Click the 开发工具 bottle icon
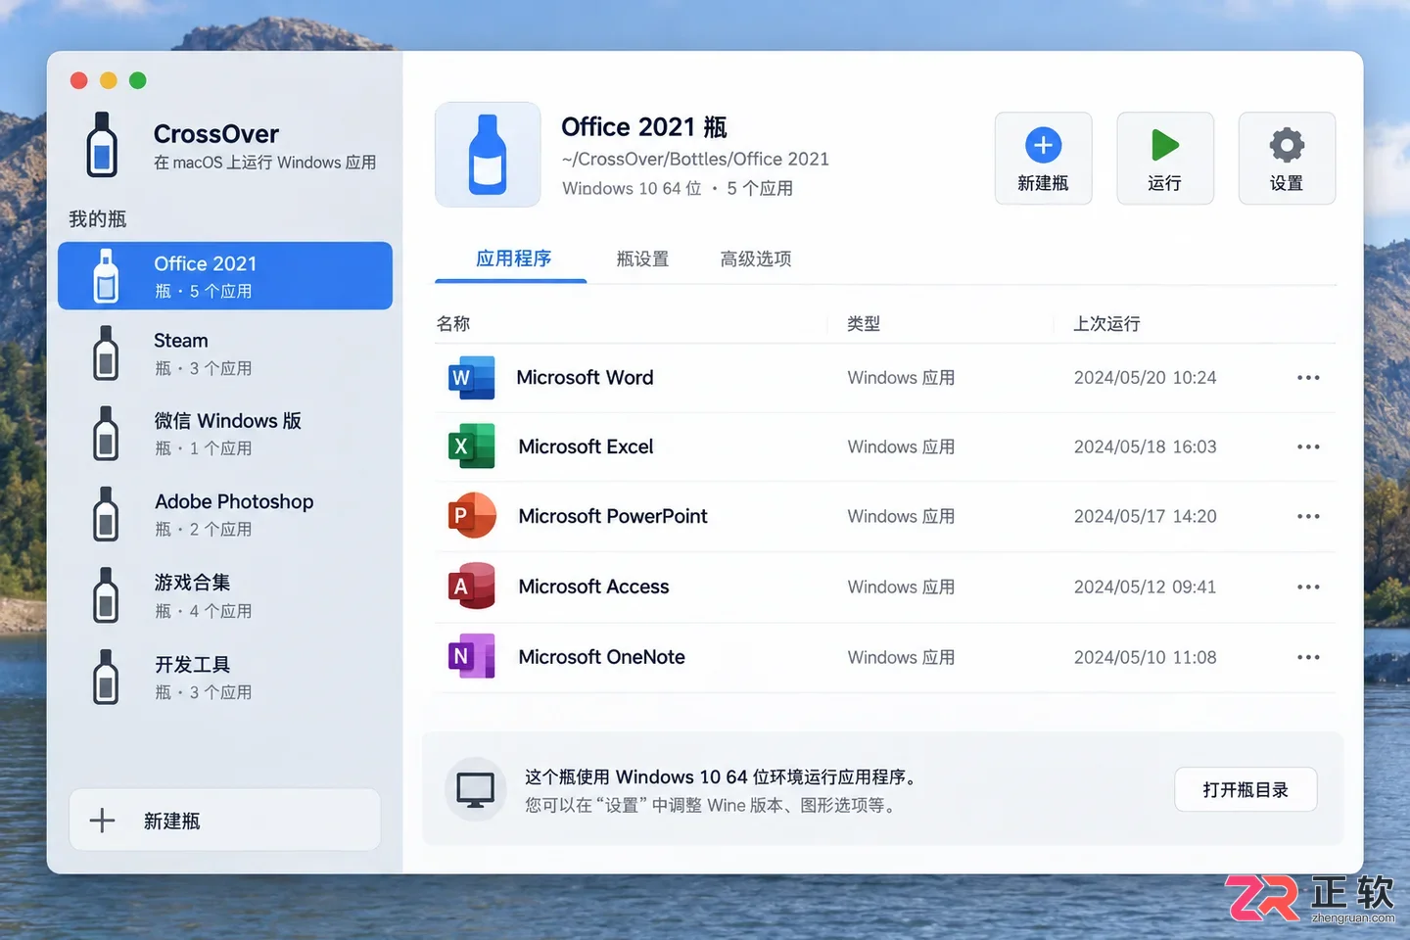Image resolution: width=1410 pixels, height=940 pixels. point(106,677)
